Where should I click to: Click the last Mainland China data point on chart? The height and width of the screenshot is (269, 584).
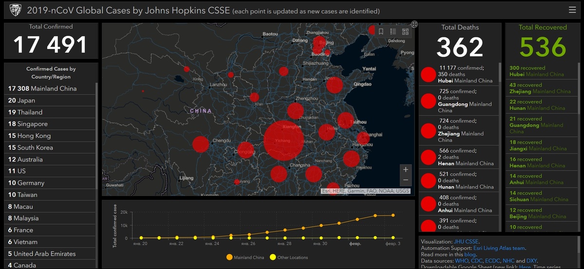tap(393, 215)
